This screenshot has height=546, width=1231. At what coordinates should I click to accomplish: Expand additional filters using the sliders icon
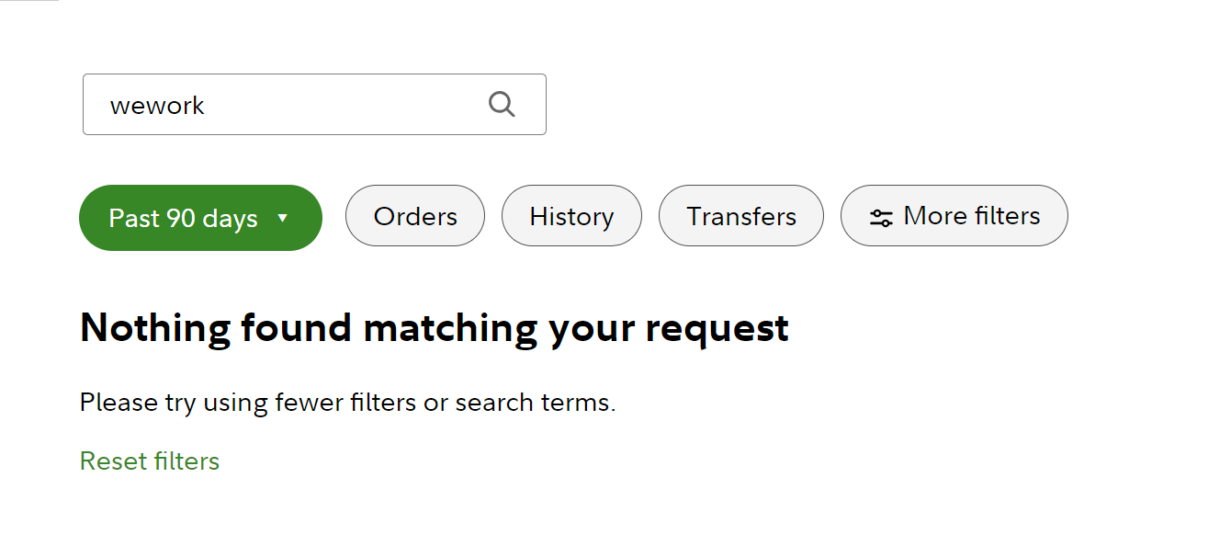coord(881,218)
